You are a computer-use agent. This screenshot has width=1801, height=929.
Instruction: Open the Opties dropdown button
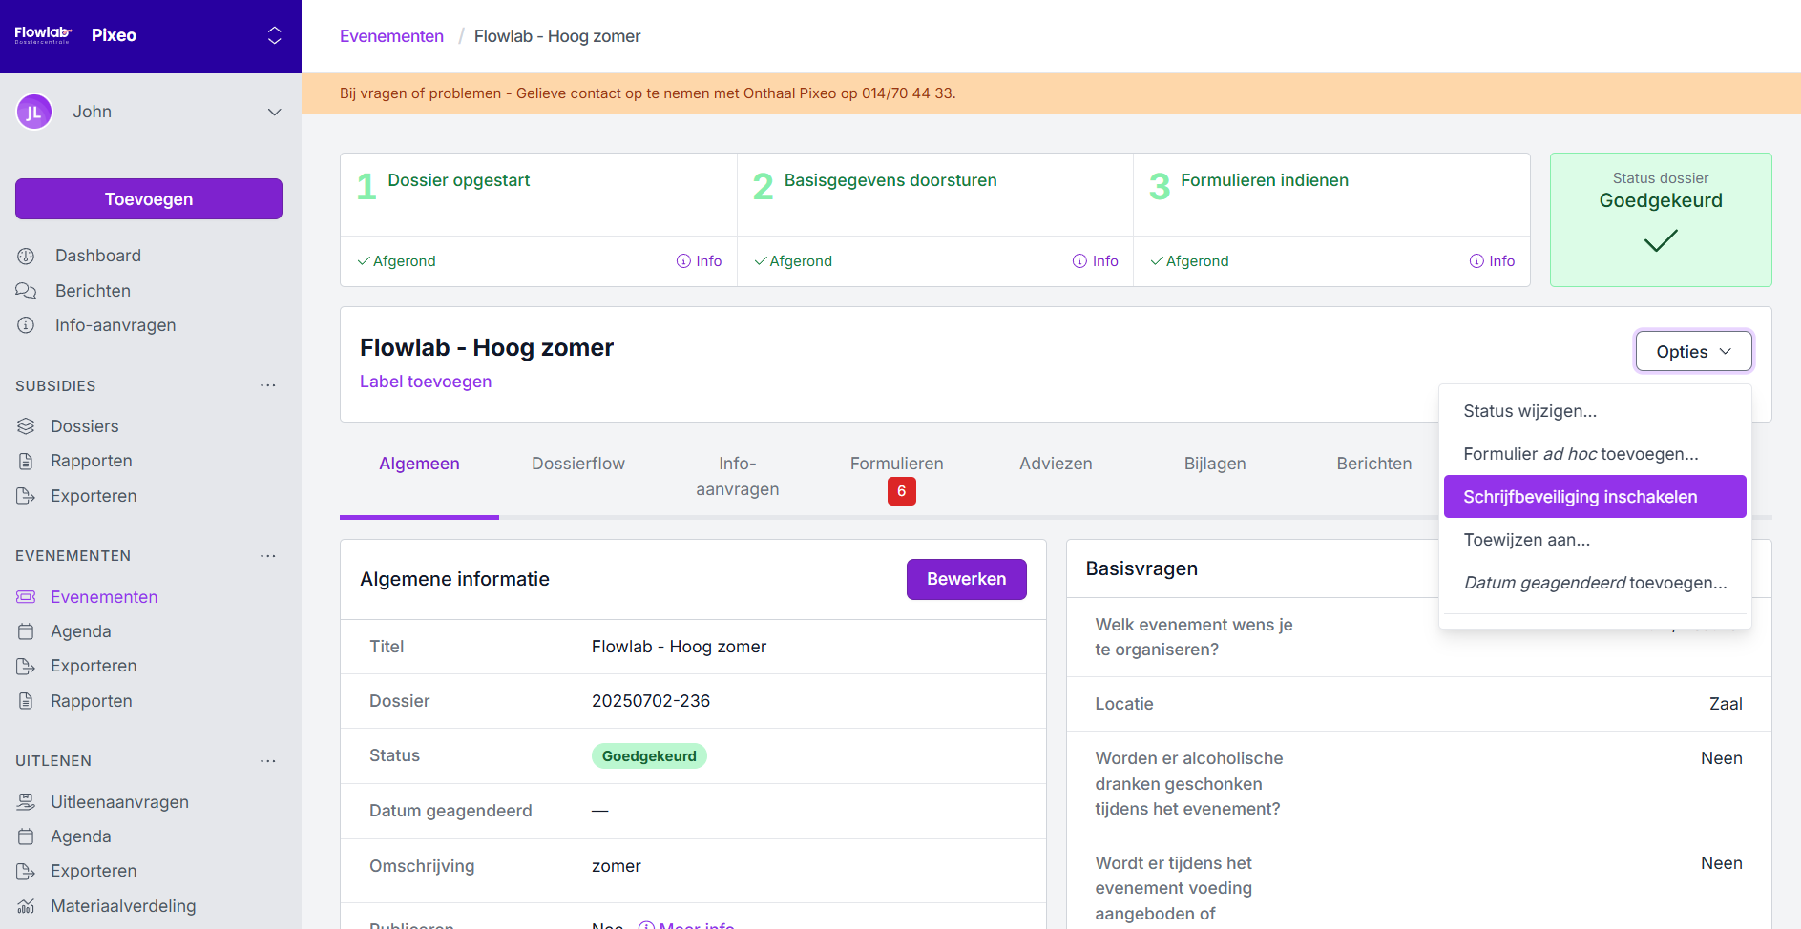pyautogui.click(x=1693, y=351)
